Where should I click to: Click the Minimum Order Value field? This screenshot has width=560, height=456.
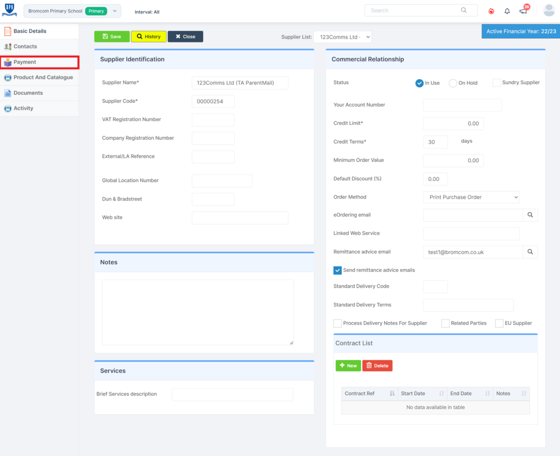453,161
